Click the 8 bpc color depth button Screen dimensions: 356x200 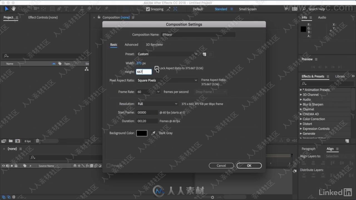tap(28, 141)
